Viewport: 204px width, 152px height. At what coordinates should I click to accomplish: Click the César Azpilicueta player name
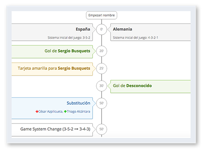pyautogui.click(x=51, y=112)
